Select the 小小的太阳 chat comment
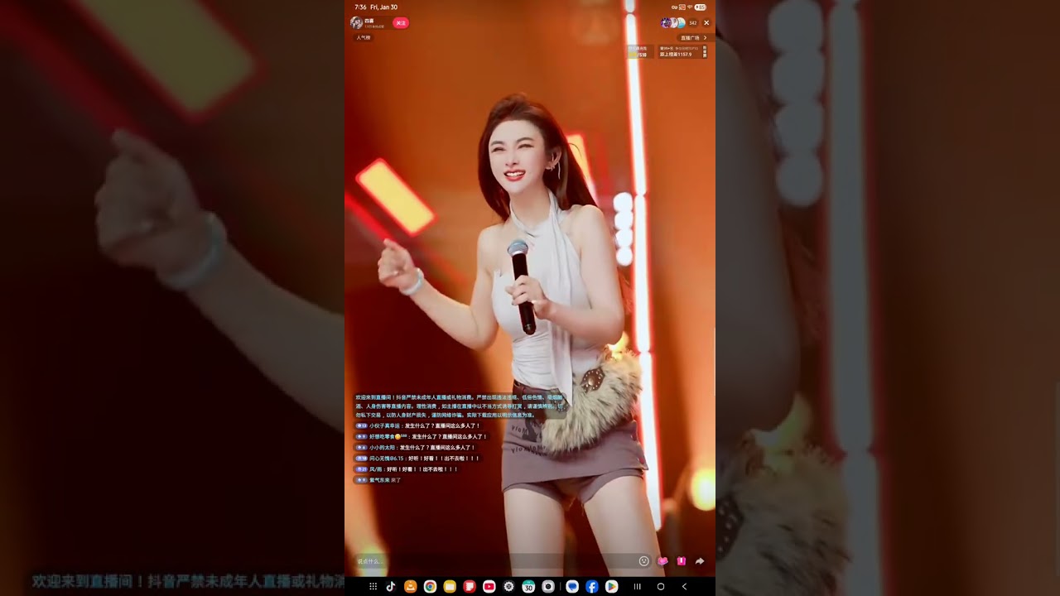The width and height of the screenshot is (1060, 596). pos(415,447)
